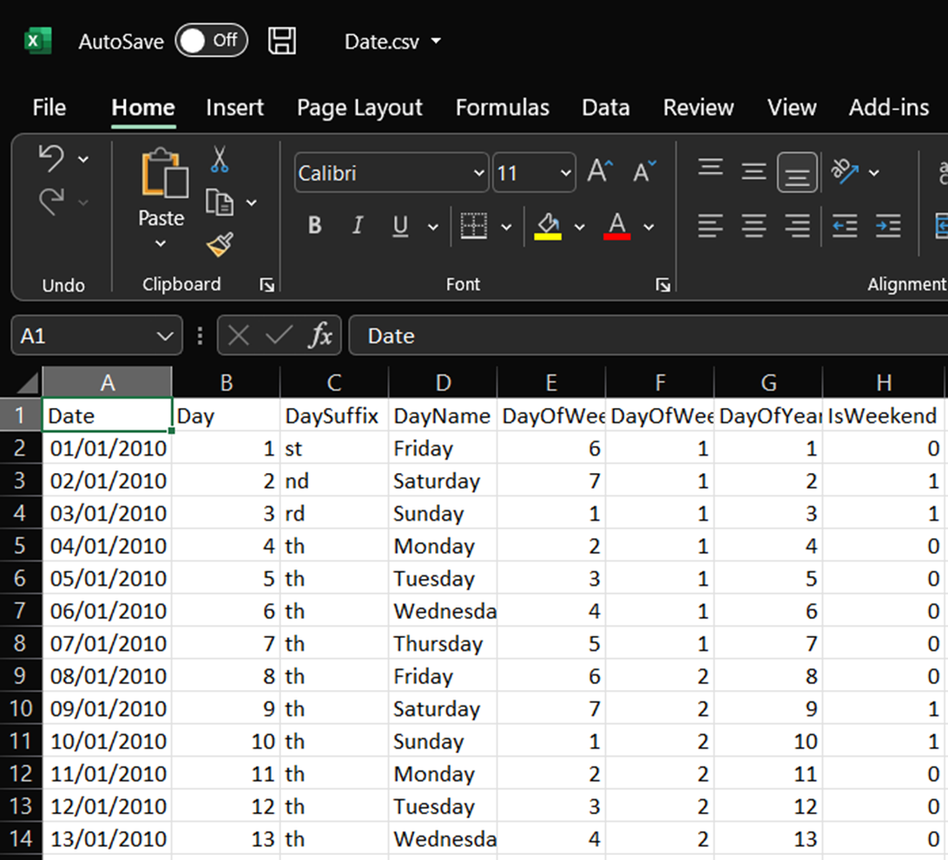Select the Format Painter brush

tap(221, 245)
